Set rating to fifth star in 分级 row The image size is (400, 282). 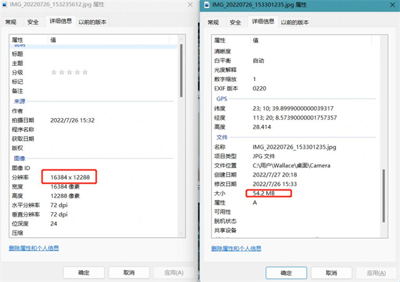pos(85,72)
